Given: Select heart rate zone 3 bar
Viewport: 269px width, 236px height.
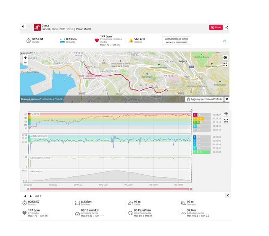Looking at the screenshot, I should click(202, 122).
